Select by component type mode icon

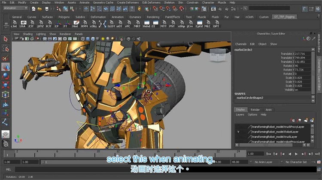[72, 9]
